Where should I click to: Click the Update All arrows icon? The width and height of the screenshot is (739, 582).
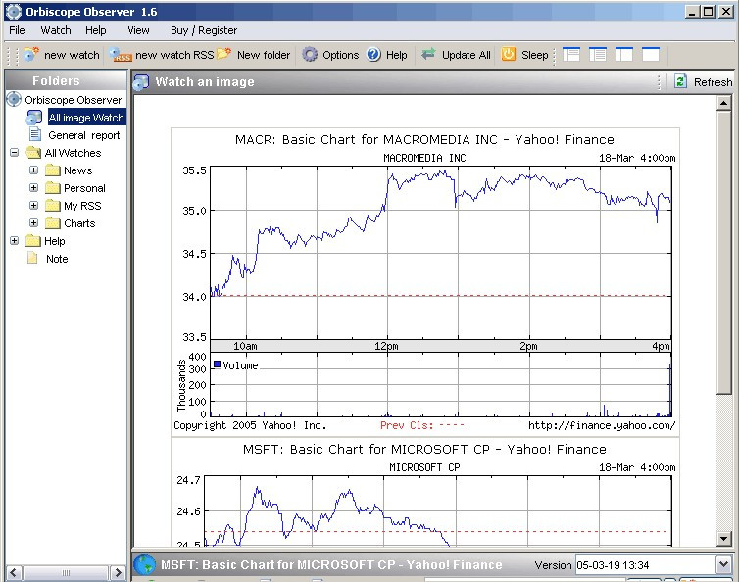click(428, 55)
